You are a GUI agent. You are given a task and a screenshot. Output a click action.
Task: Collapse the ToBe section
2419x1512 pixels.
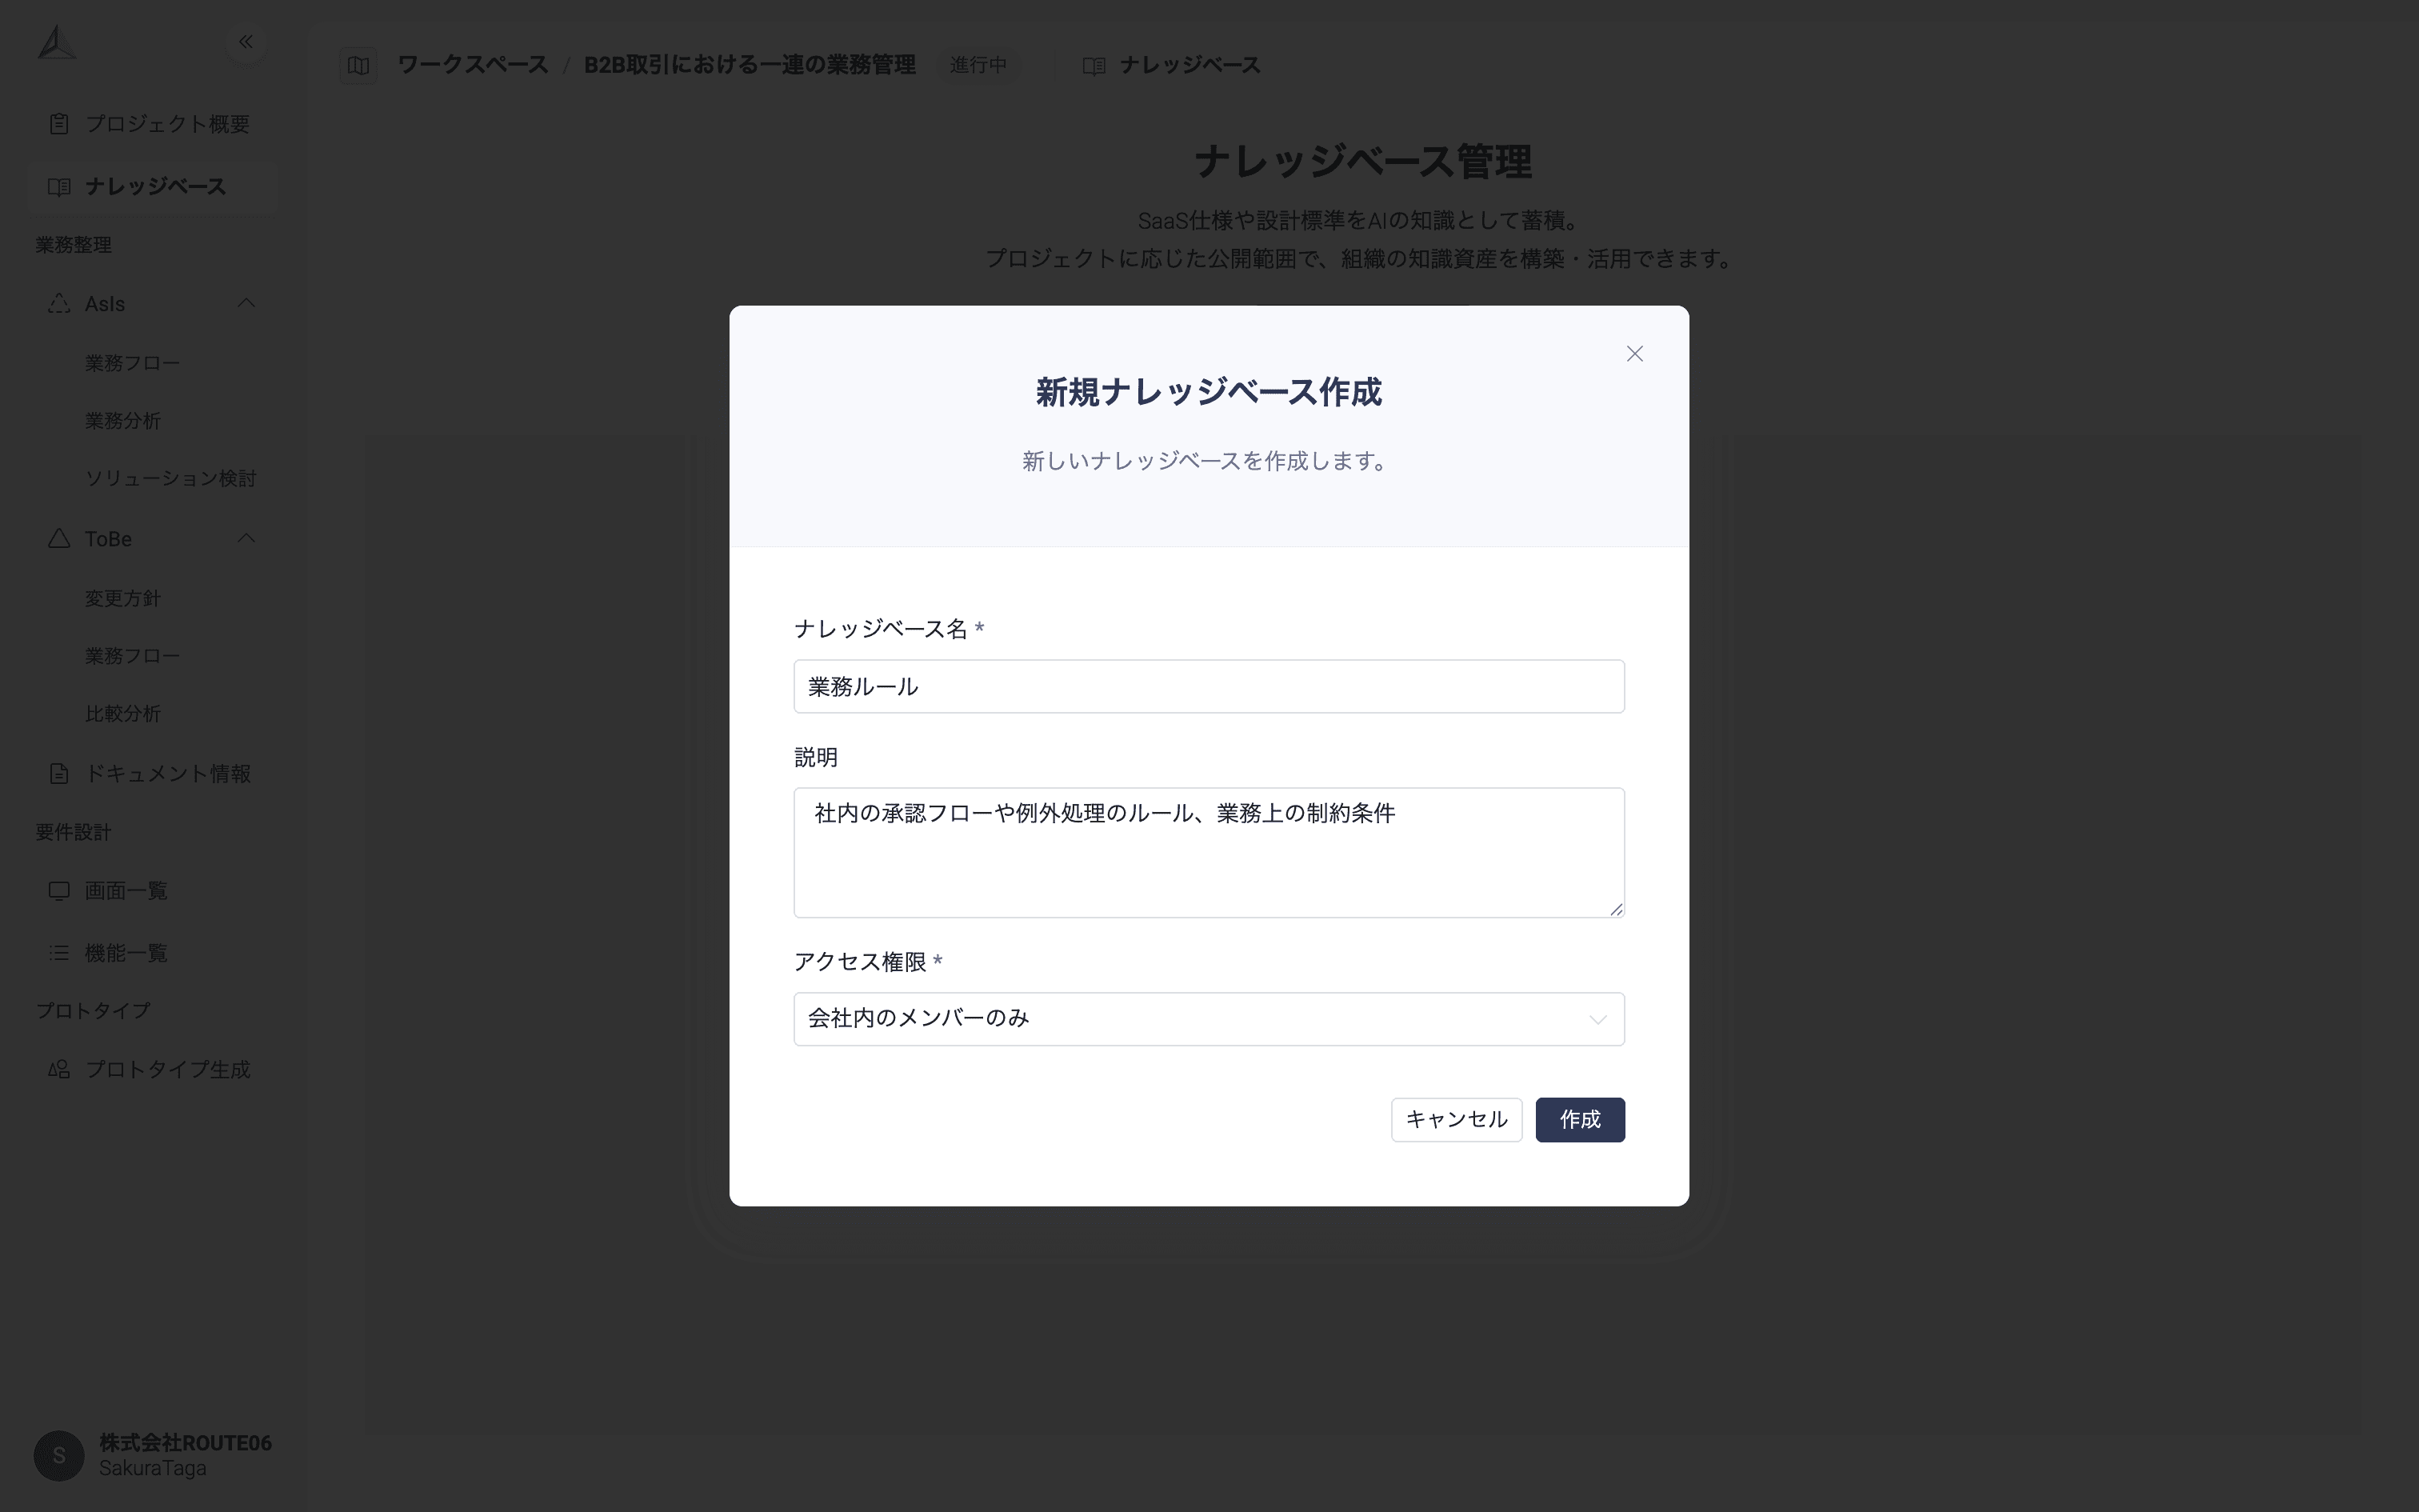pyautogui.click(x=246, y=538)
